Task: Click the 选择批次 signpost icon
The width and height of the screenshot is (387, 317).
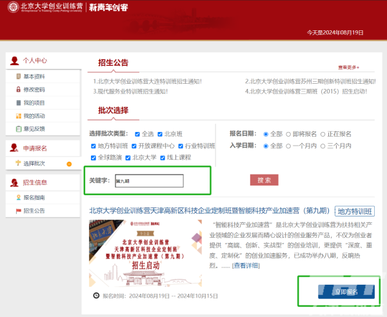Action: tap(18, 163)
